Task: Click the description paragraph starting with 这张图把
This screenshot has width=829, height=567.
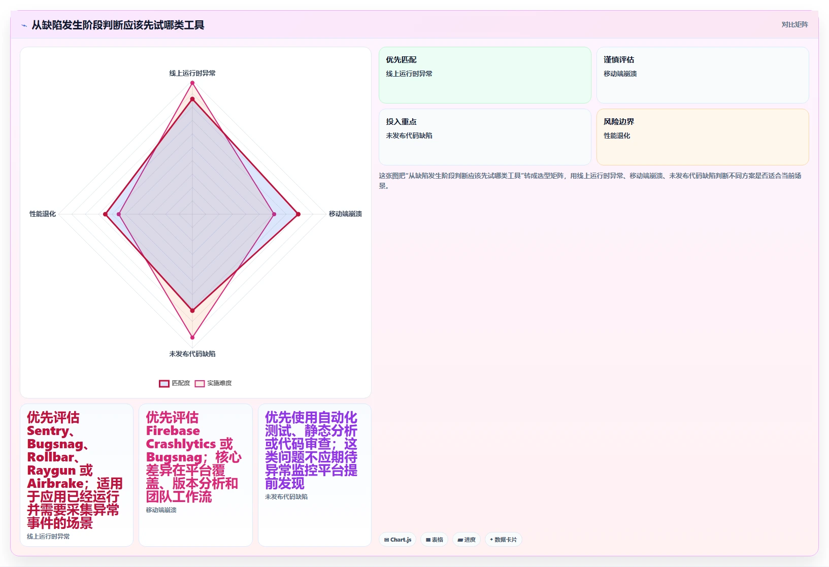Action: [x=590, y=181]
